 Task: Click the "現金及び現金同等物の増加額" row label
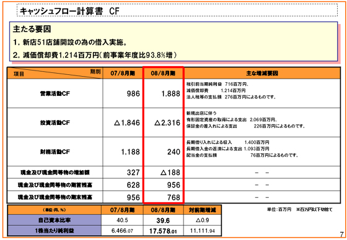55,173
